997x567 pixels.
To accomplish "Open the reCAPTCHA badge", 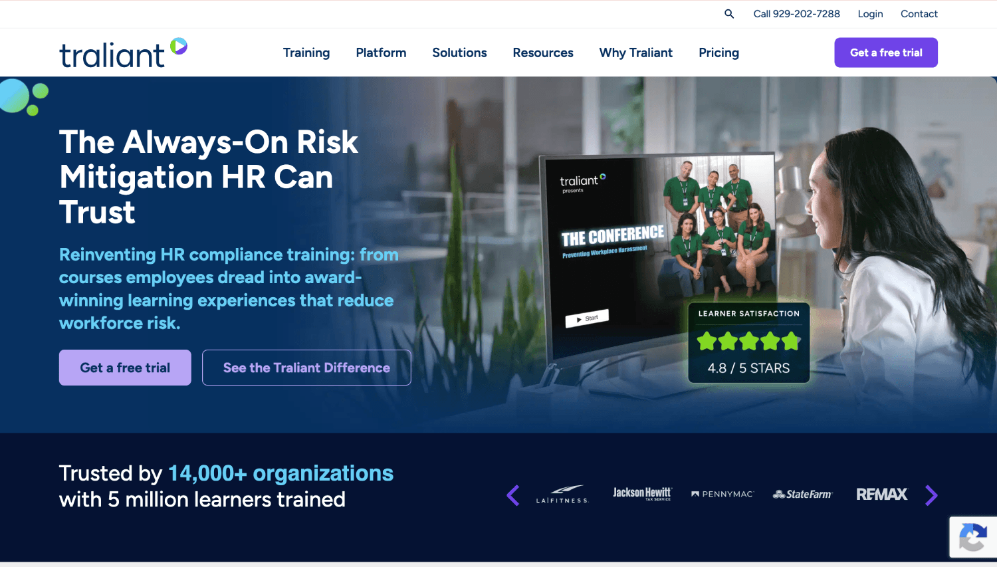I will click(x=973, y=537).
